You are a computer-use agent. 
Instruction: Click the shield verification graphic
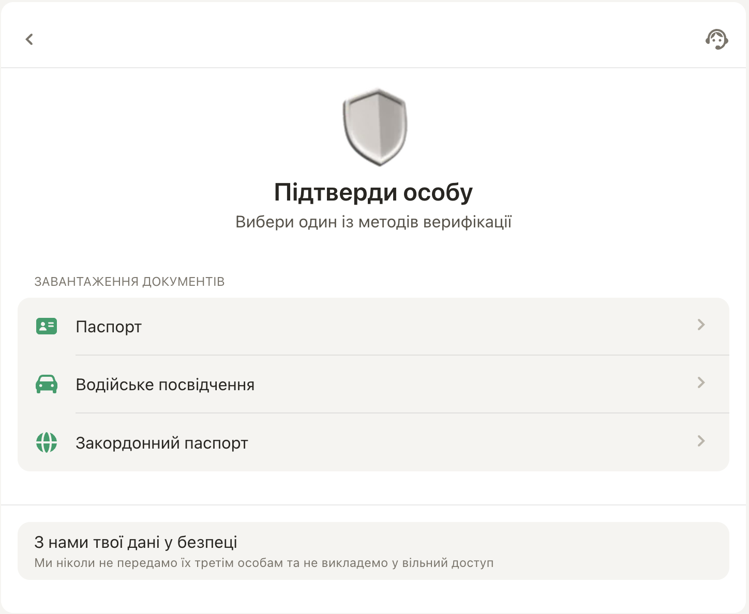point(374,128)
